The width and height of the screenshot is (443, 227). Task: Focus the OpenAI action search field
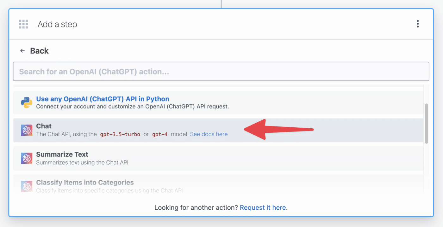pos(221,72)
